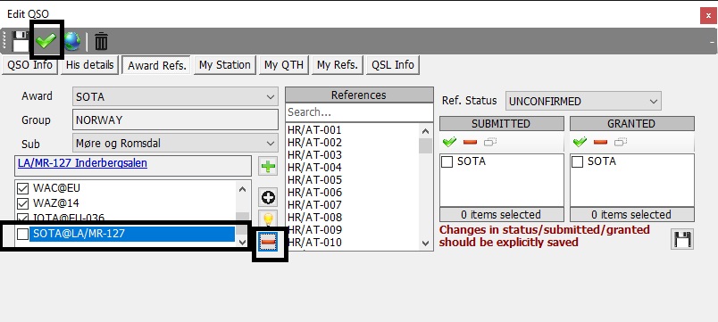
Task: Select reference HR/AT-005
Action: tap(314, 180)
